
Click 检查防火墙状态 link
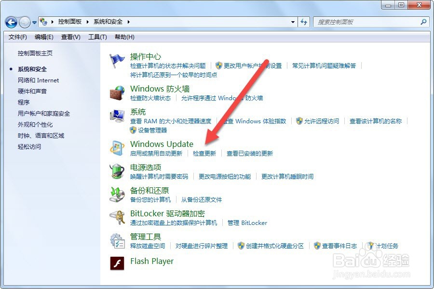(x=150, y=98)
